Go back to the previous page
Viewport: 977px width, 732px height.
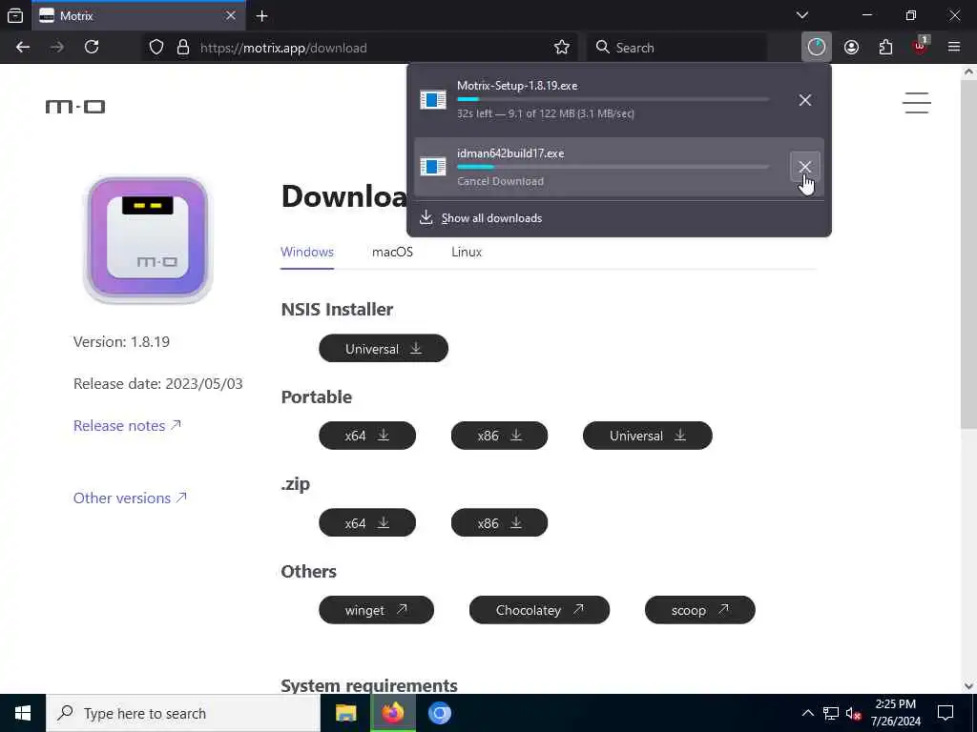click(23, 48)
